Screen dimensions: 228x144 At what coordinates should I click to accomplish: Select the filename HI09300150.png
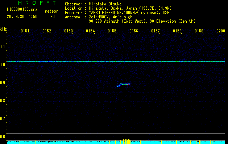click(x=22, y=10)
